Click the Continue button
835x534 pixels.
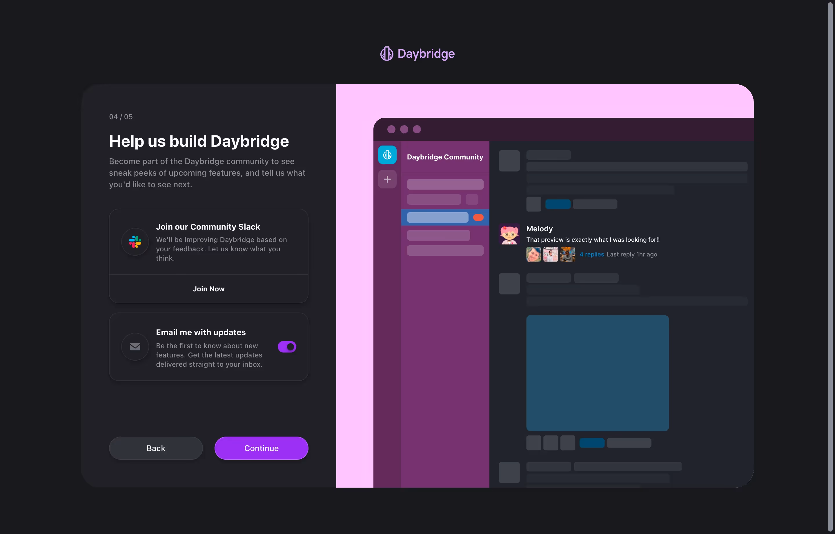261,448
